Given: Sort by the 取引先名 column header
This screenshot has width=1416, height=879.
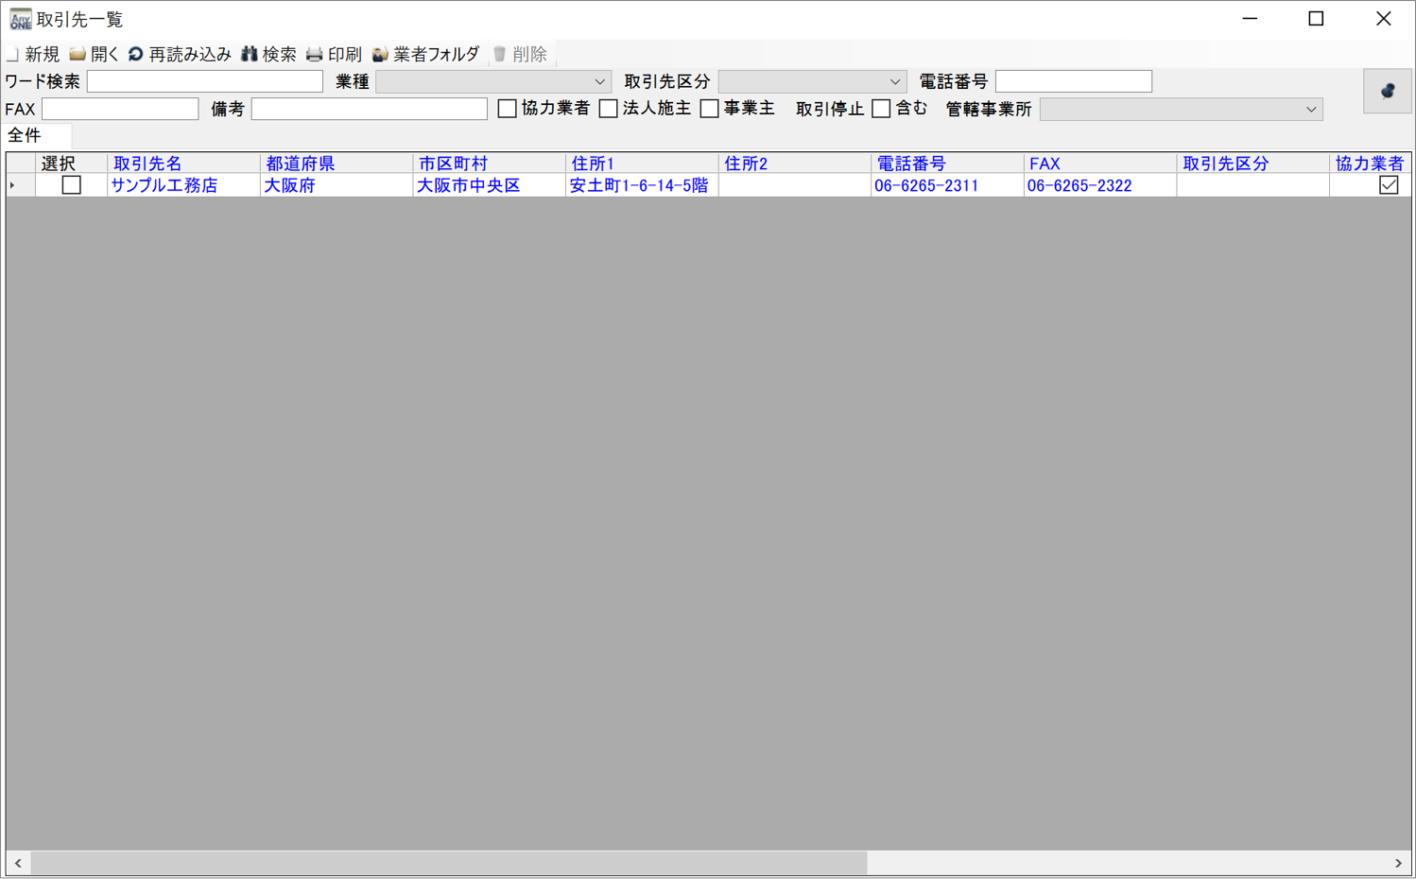Looking at the screenshot, I should [147, 164].
